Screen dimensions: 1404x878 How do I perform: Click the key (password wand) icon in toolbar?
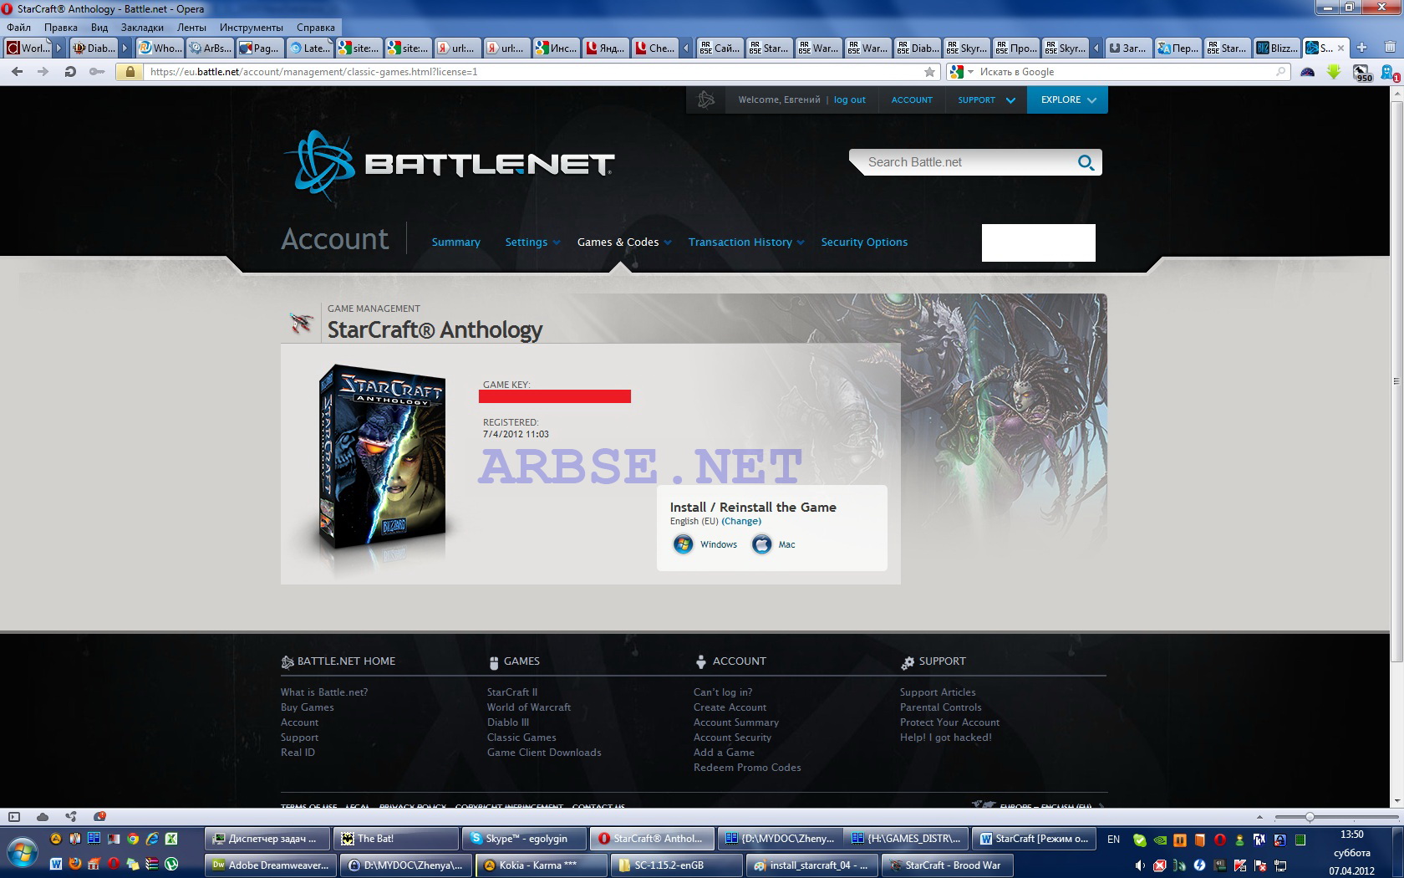97,72
